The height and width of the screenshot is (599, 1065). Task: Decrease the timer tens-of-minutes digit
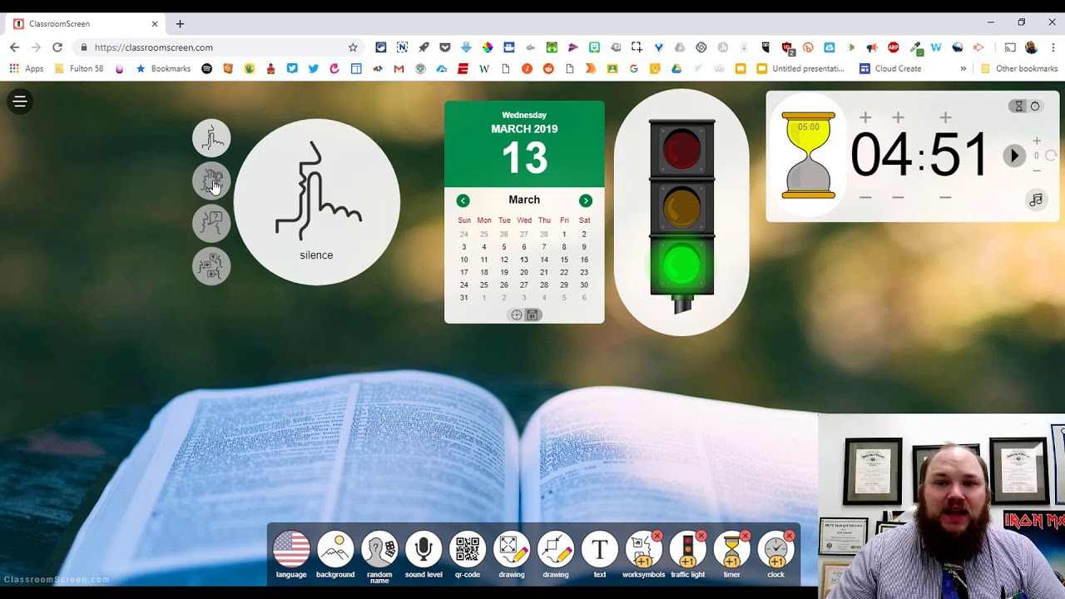865,197
